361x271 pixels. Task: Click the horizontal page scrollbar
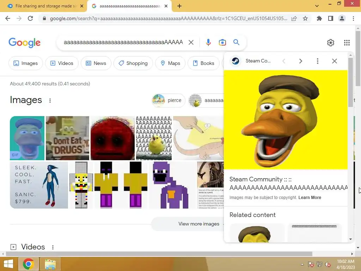coord(159,254)
